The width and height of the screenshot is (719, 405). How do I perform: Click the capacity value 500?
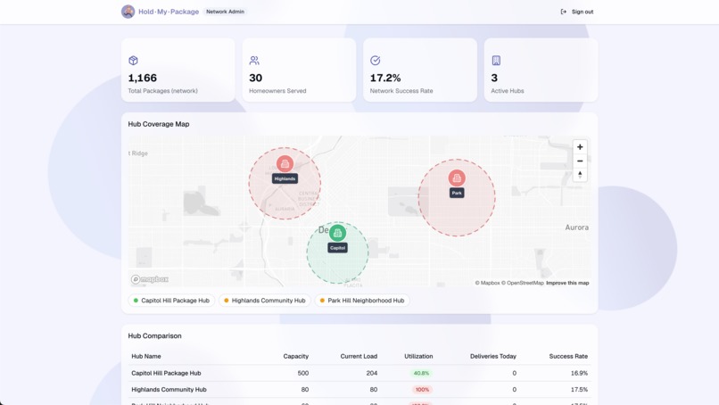(x=303, y=374)
